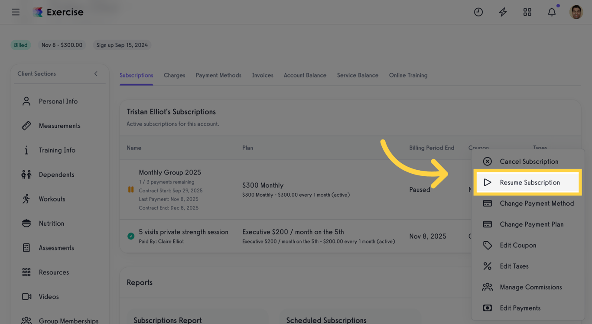Viewport: 592px width, 324px height.
Task: Open the Account Balance tab
Action: [305, 75]
